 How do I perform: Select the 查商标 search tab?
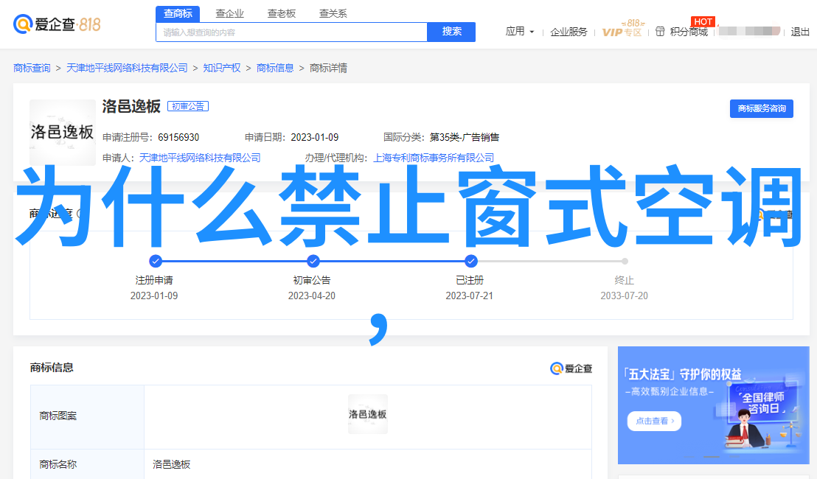[178, 13]
